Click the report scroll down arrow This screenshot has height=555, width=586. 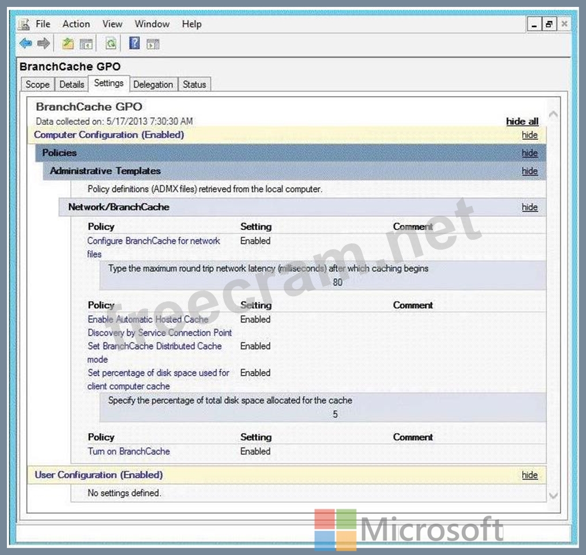point(553,496)
